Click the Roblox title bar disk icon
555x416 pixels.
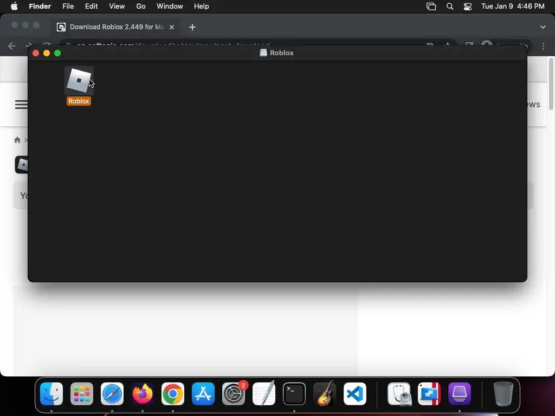point(263,53)
